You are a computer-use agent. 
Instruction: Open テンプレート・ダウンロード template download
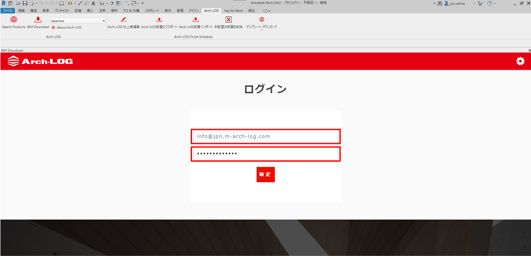pyautogui.click(x=262, y=23)
